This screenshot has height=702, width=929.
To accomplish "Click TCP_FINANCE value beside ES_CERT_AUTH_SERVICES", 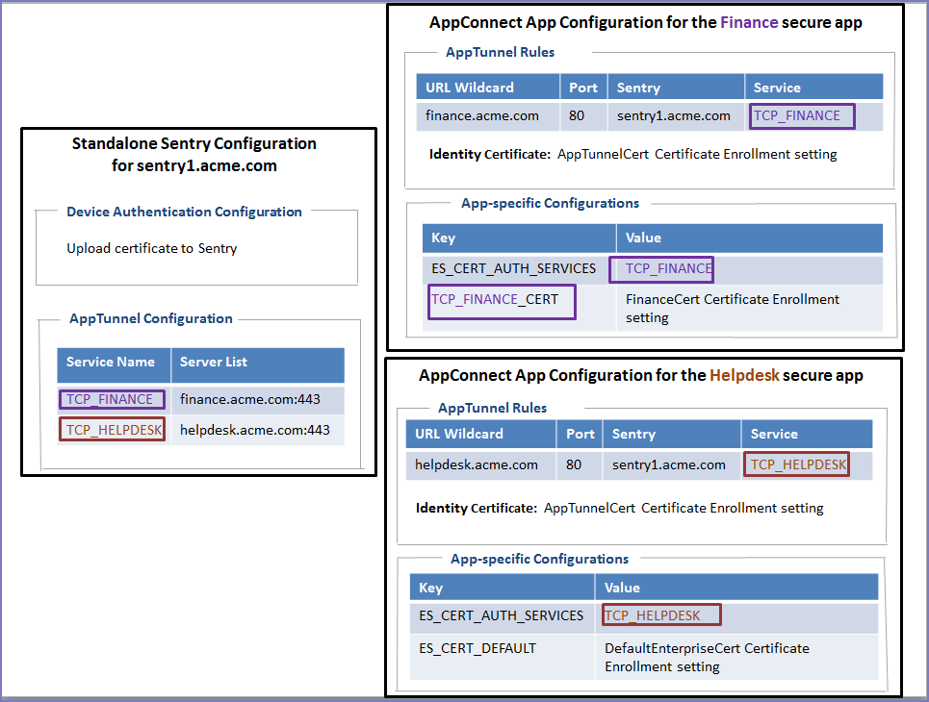I will 661,269.
